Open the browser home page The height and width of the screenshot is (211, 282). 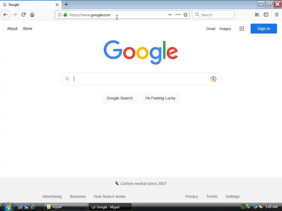point(32,15)
